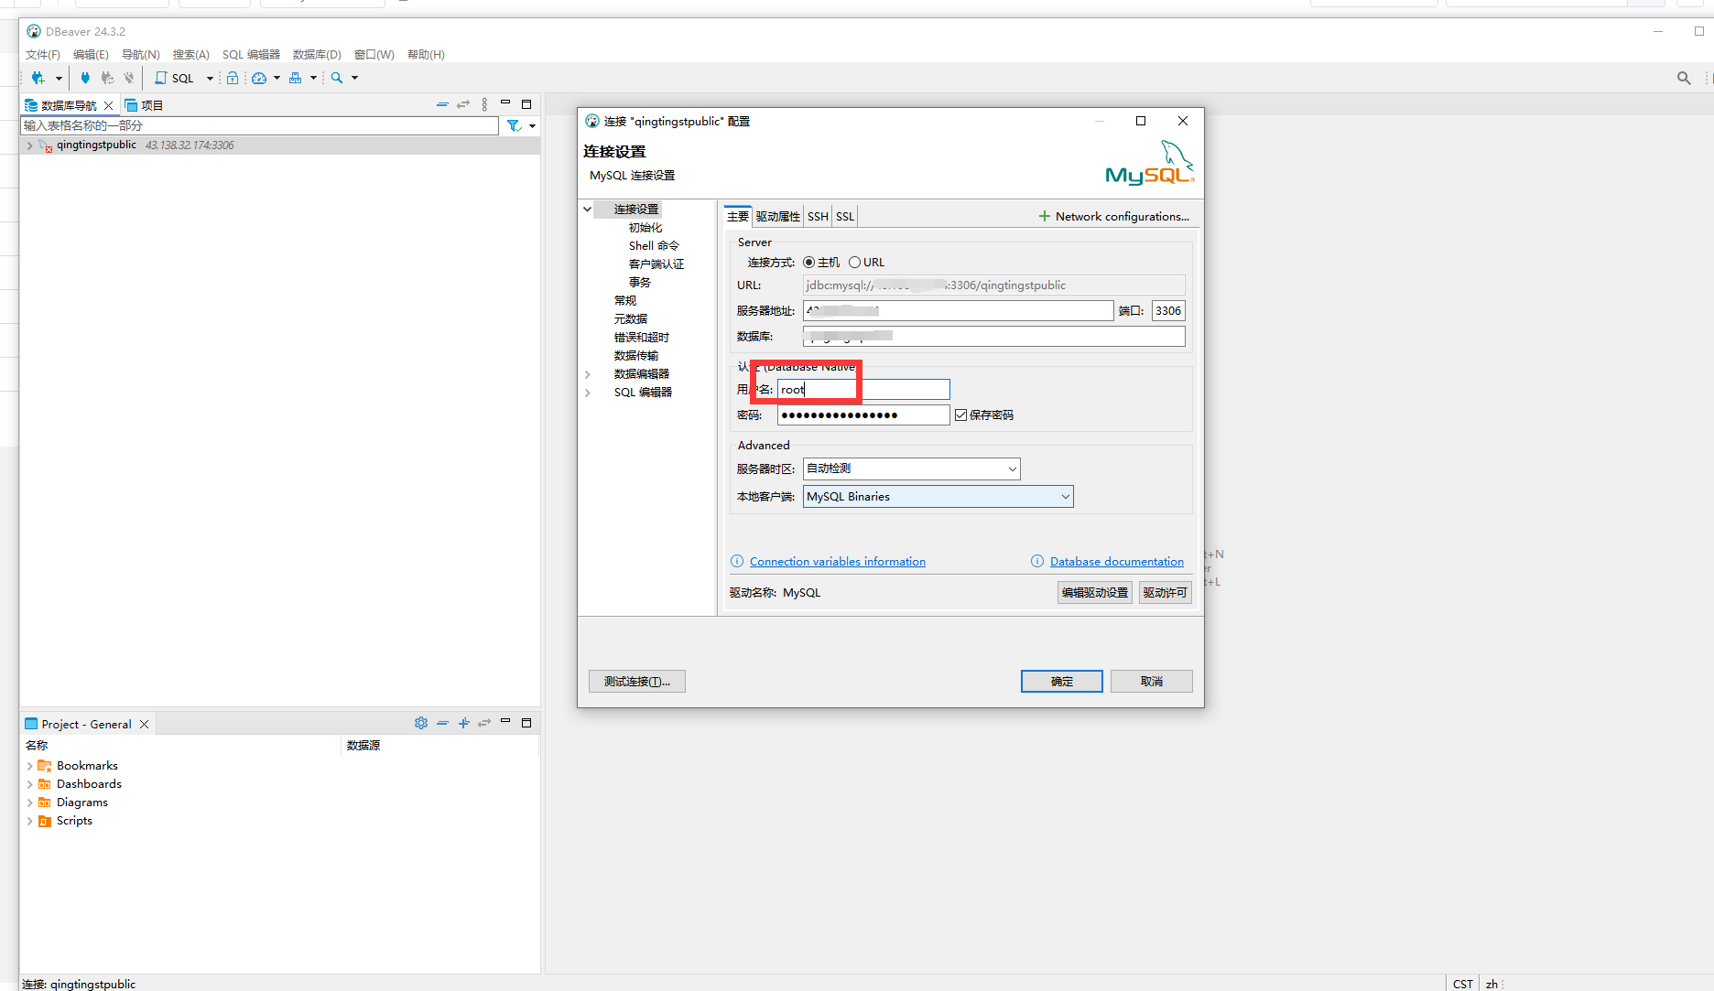Screen dimensions: 1714x991
Task: Open the database navigator view menu dots
Action: (484, 104)
